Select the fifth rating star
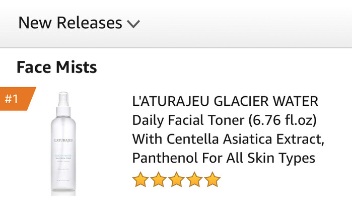Screen dimensions: 352x209 pyautogui.click(x=212, y=179)
